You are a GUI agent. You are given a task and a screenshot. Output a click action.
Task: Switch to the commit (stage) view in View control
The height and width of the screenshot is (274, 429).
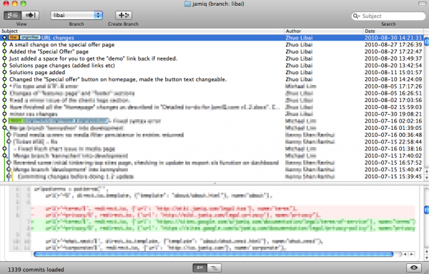coord(30,15)
